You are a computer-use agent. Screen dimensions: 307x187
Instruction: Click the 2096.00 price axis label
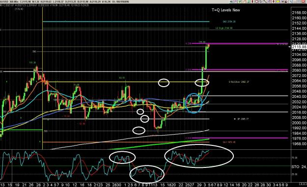tap(299, 60)
